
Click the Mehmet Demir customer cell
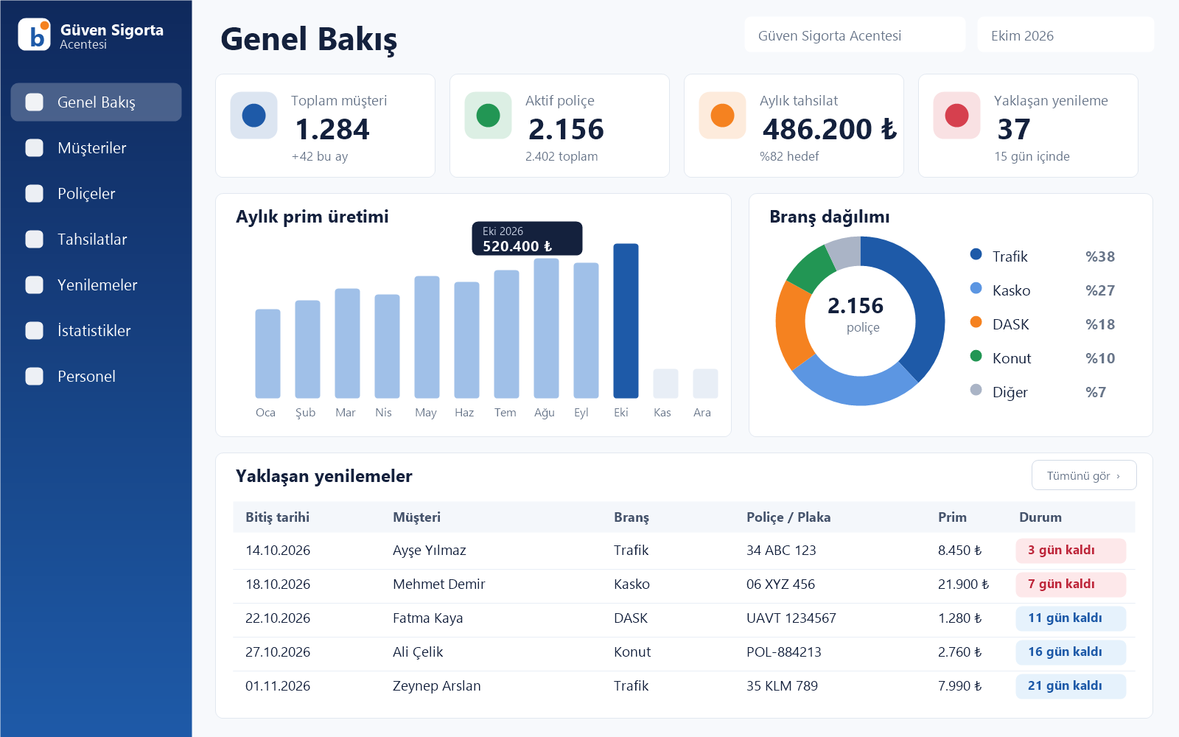pyautogui.click(x=439, y=584)
